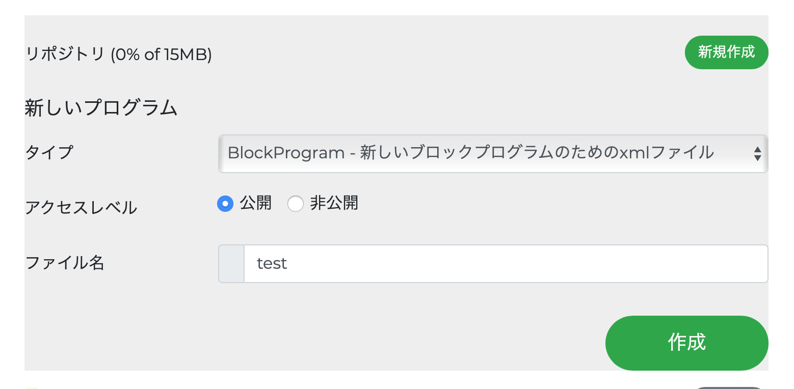Screen dimensions: 794x389
Task: Open the タイプ BlockProgram dropdown
Action: click(x=492, y=154)
